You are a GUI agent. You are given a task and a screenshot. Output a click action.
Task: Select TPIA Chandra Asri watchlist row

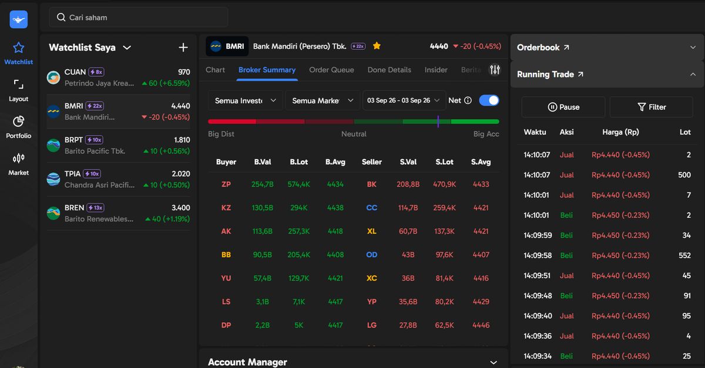119,180
